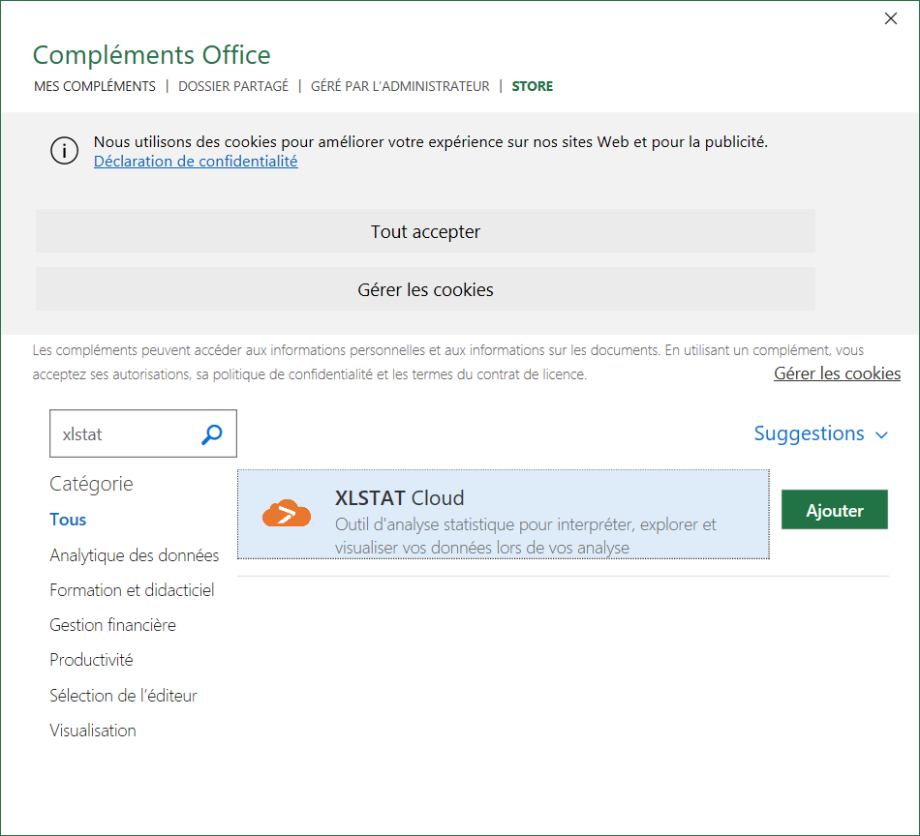Click the underlined Gérer les cookies link
Screen dimensions: 920x836
coord(837,373)
